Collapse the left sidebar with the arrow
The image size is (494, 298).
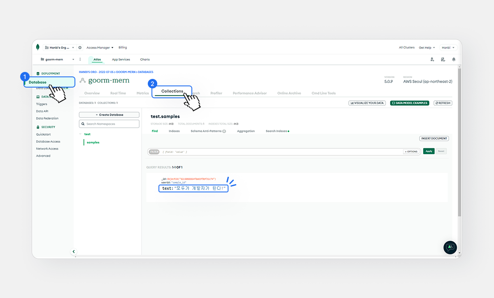pos(73,252)
